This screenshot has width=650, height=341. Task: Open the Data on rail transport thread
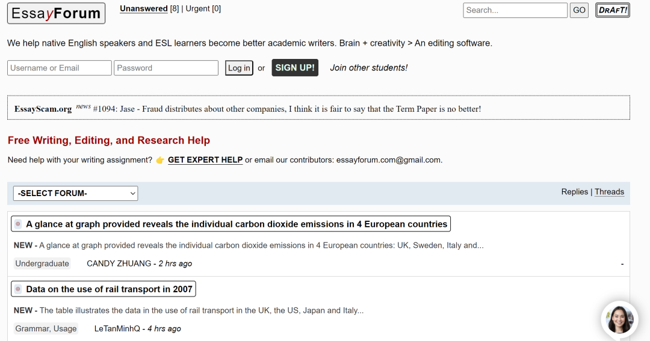tap(109, 289)
